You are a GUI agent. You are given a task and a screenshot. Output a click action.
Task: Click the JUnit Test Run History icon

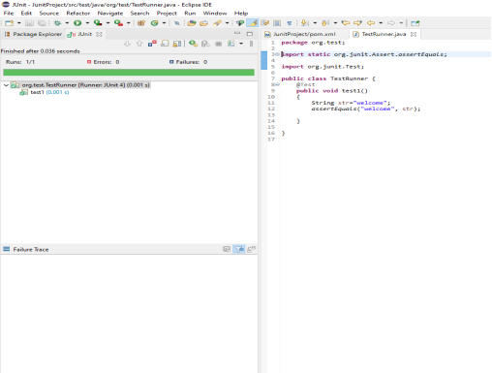pos(231,44)
